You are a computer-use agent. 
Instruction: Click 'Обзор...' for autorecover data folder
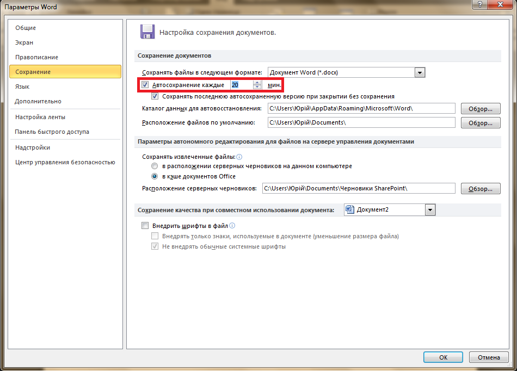click(481, 109)
